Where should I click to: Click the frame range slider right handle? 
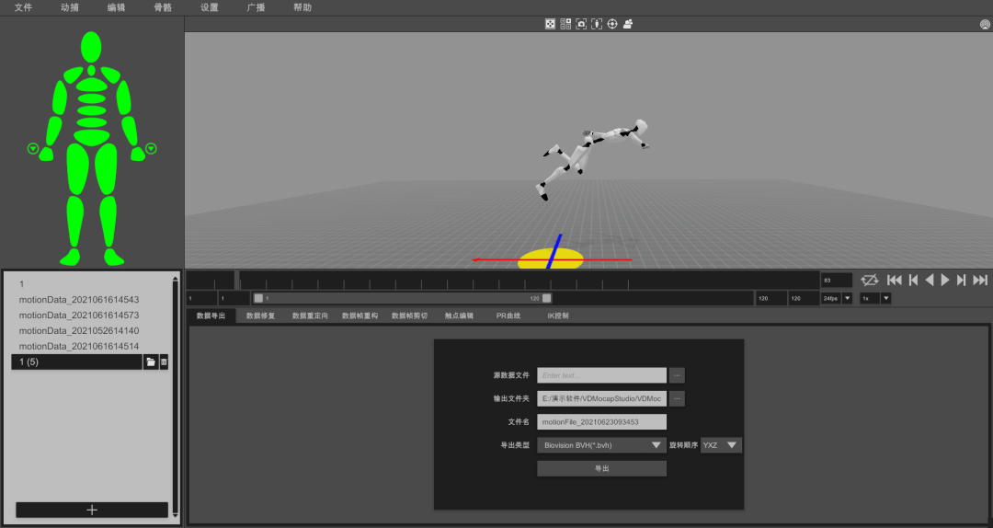coord(546,299)
